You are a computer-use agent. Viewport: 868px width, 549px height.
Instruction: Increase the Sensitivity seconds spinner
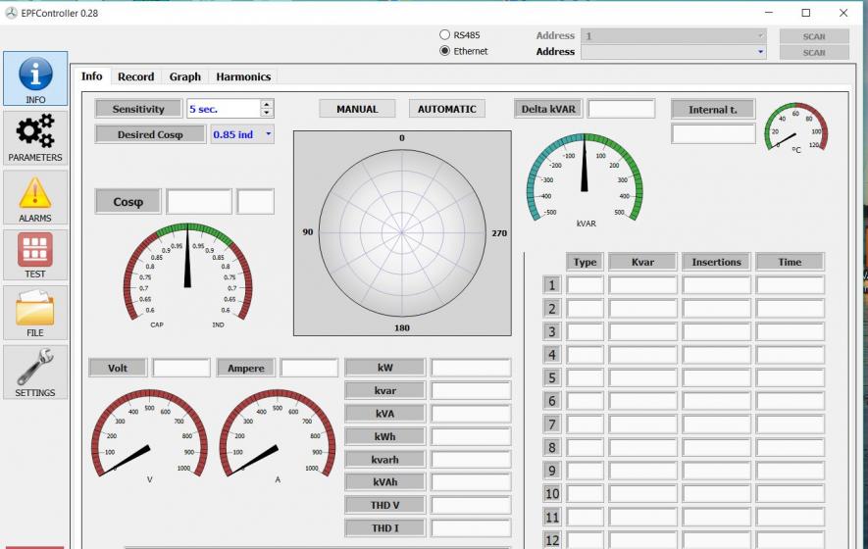267,105
